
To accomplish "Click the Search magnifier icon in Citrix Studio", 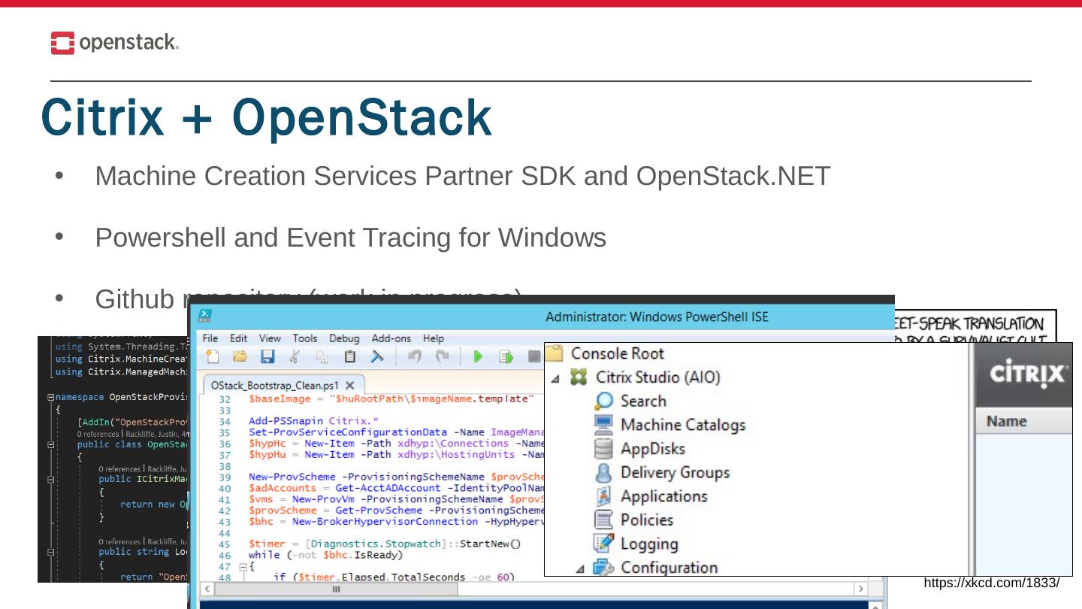I will (x=603, y=401).
